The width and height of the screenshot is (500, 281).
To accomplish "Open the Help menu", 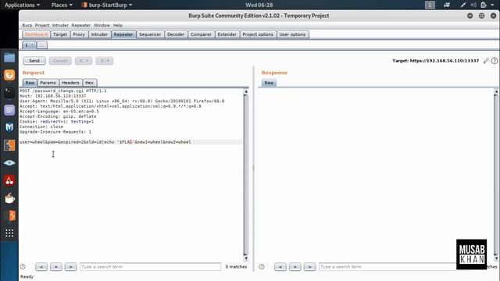I will coord(118,25).
